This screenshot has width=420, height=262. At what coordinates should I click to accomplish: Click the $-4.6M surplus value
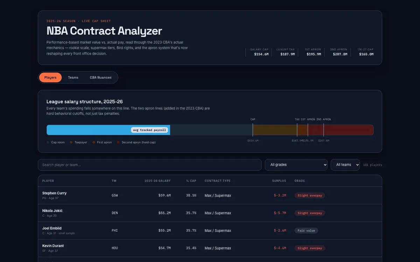click(280, 248)
